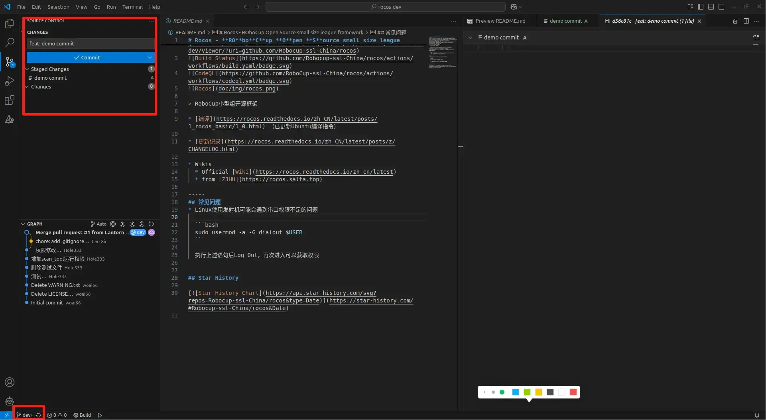Open the CHANGELOG.html link in README
The width and height of the screenshot is (766, 420).
[x=212, y=149]
